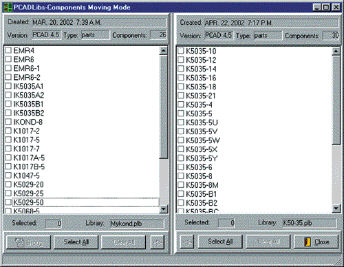Check the IK5035A2 checkbox
The image size is (344, 267).
click(x=8, y=95)
